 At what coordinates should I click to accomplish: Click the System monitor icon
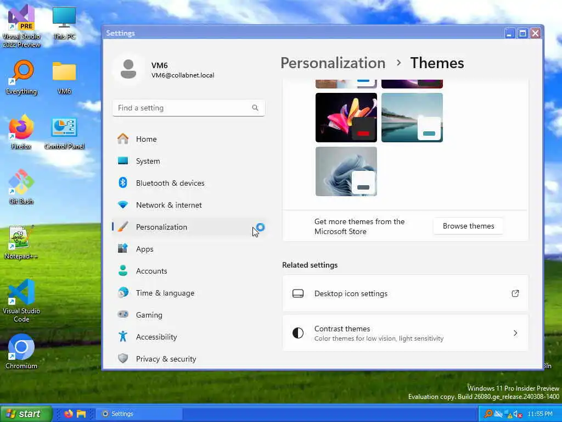pos(123,161)
